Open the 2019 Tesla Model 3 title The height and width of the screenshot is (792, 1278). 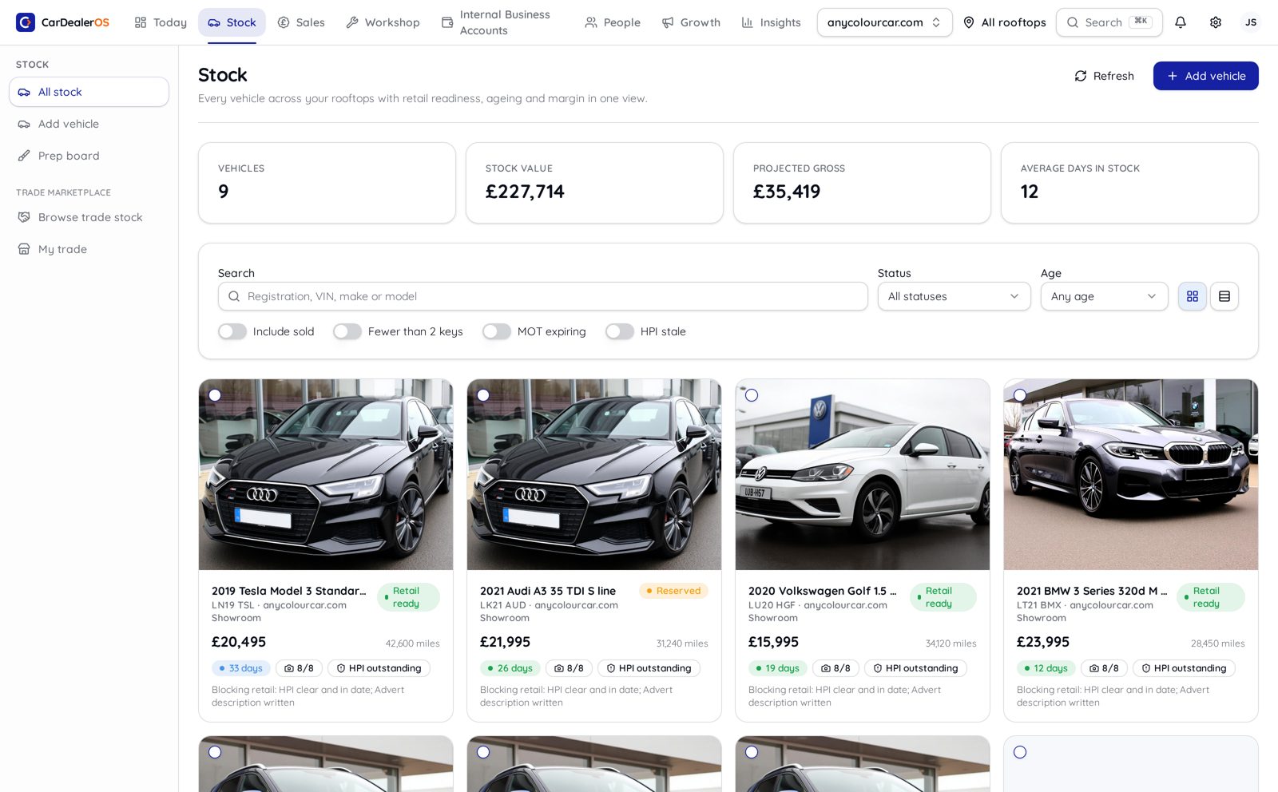(x=289, y=591)
